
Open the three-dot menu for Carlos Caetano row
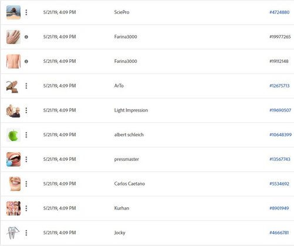coord(26,184)
